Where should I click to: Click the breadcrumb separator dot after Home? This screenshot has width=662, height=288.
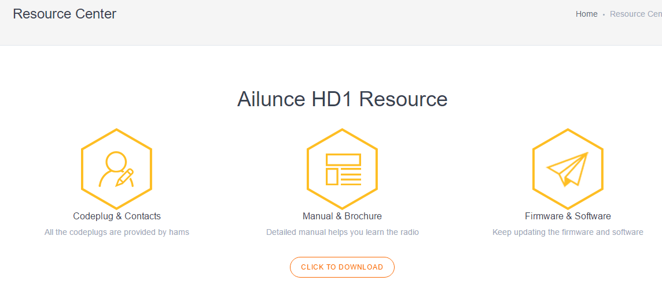coord(604,14)
